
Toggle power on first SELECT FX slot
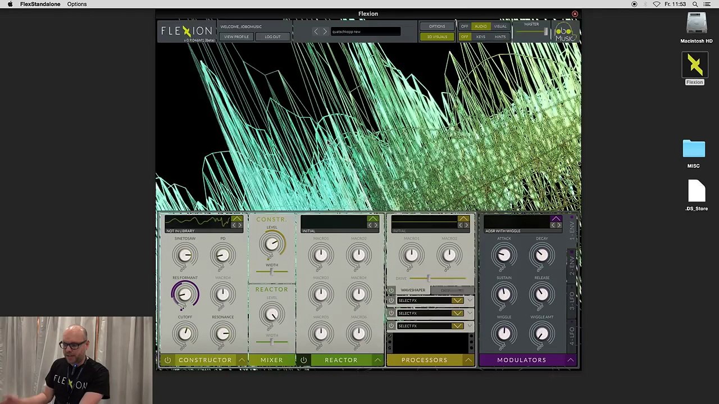click(x=392, y=300)
